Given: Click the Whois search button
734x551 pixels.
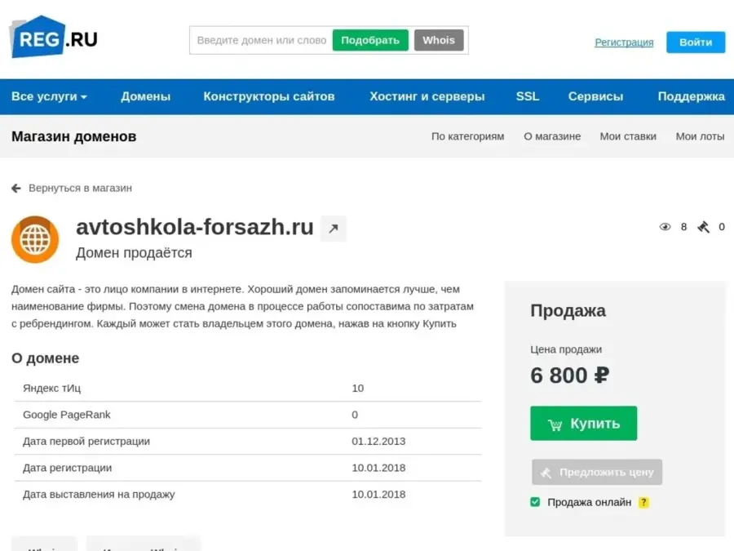Looking at the screenshot, I should [x=439, y=40].
